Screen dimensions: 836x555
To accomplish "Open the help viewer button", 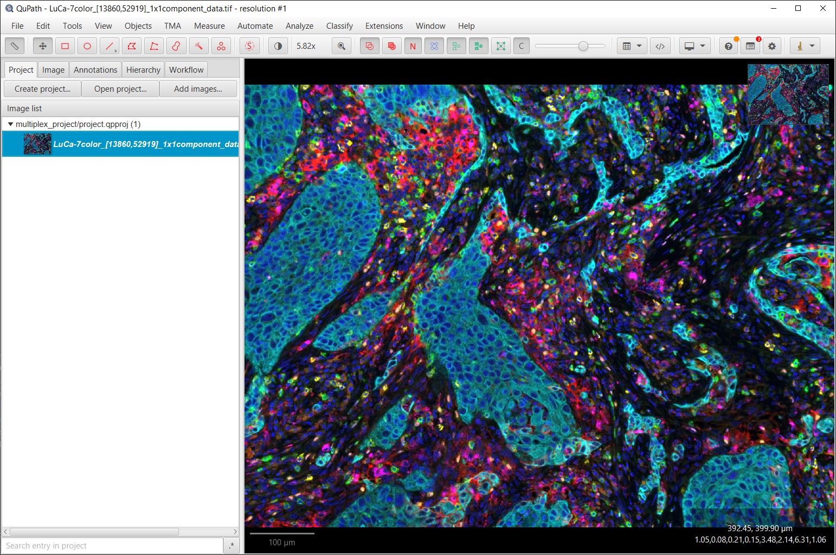I will (729, 46).
